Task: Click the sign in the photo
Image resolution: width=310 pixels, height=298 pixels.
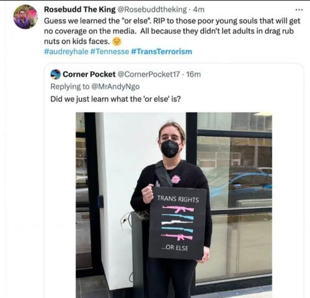Action: [177, 223]
